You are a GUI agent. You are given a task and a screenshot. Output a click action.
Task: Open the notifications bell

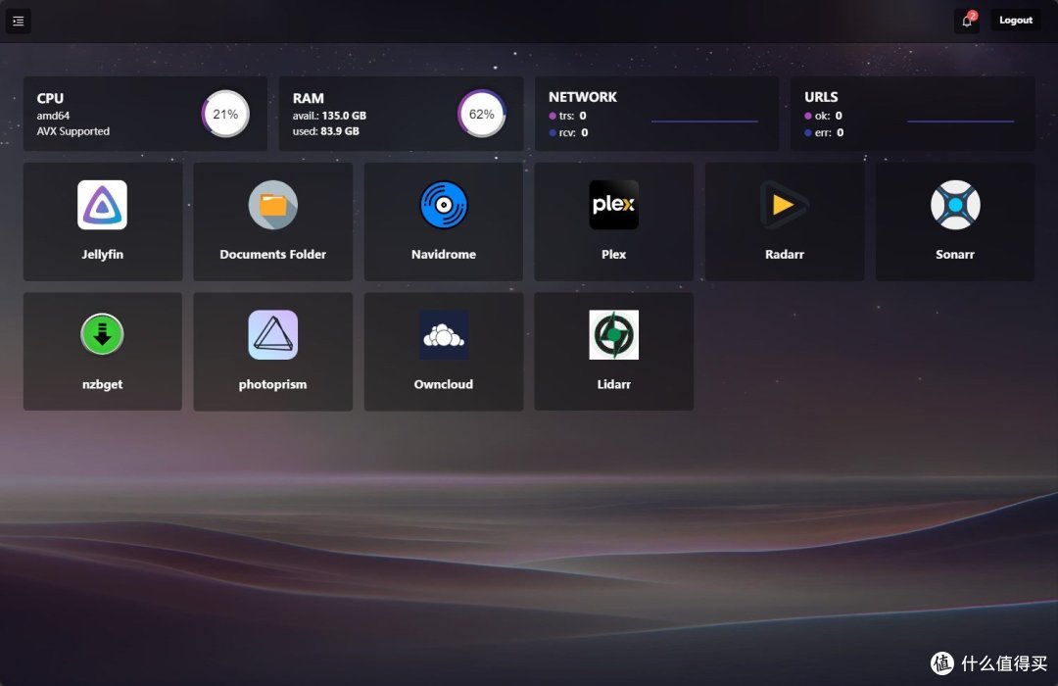[966, 21]
